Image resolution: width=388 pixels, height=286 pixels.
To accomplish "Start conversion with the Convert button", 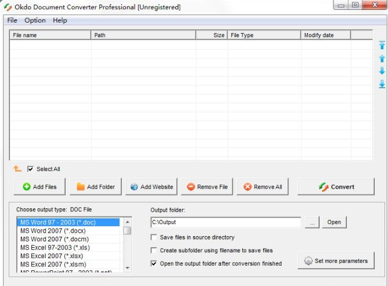I will (336, 187).
